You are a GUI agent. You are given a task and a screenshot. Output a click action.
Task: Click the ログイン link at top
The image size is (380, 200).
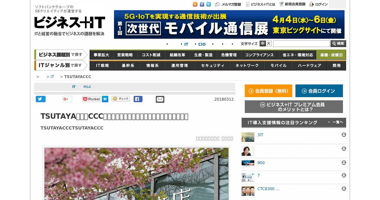(319, 4)
